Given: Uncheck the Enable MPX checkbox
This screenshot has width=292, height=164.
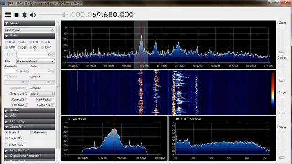Looking at the screenshot, I should tap(6, 138).
